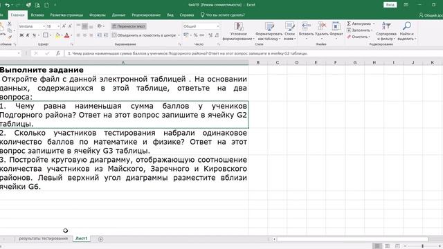Open merge and center dropdown arrow
This screenshot has height=249, width=443.
tap(179, 35)
